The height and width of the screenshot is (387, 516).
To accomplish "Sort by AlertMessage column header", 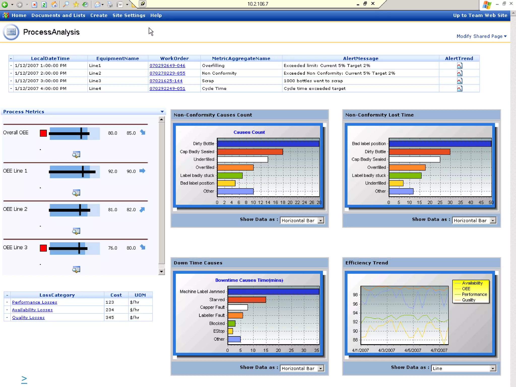I will click(361, 58).
